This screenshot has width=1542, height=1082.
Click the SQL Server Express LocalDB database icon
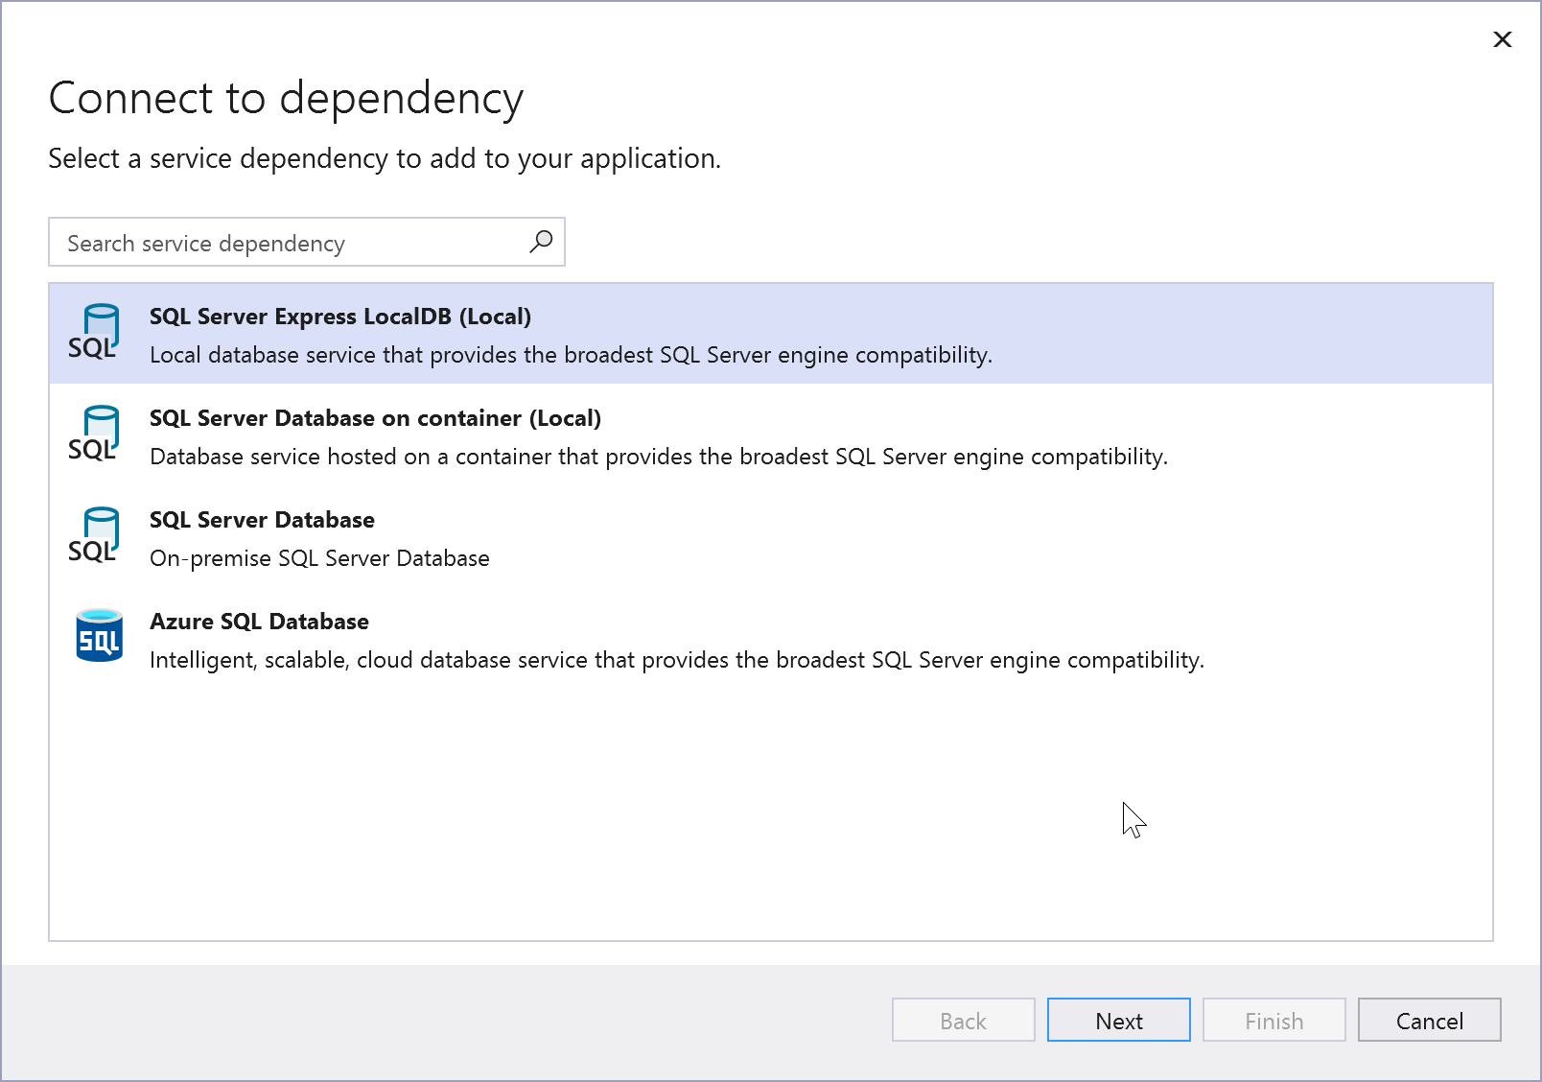pyautogui.click(x=97, y=330)
